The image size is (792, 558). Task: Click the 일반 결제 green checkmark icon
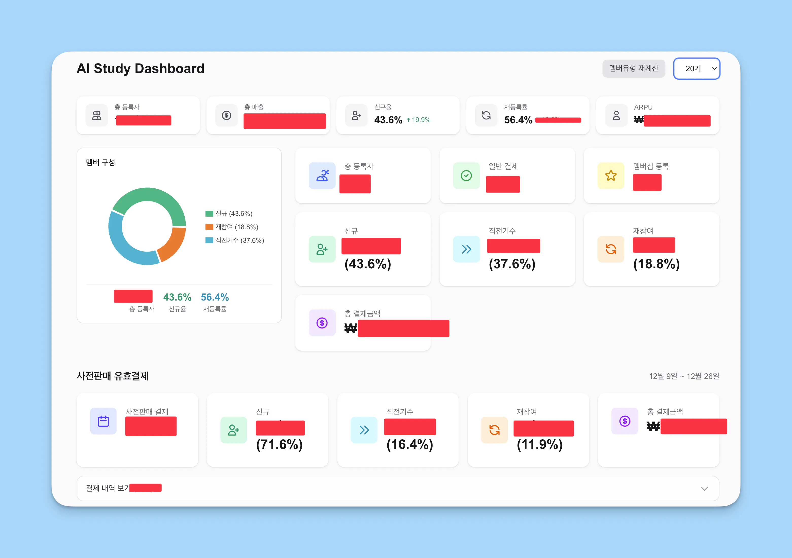pyautogui.click(x=466, y=176)
